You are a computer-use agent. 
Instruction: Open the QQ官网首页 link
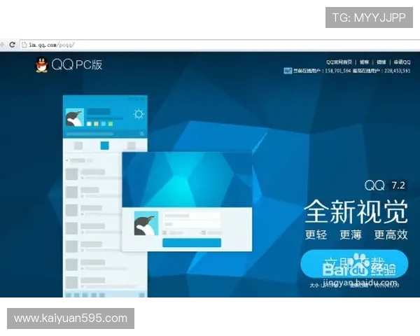point(339,62)
